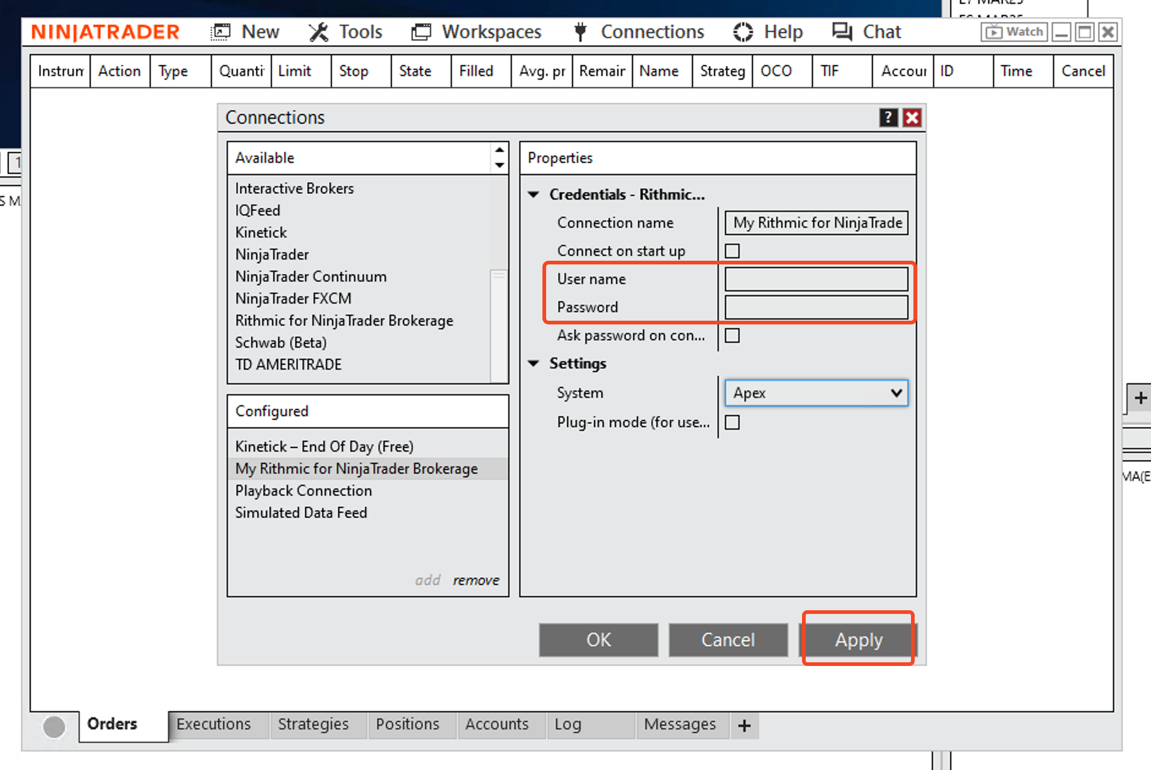
Task: Open the Tools wrench icon menu
Action: tap(318, 32)
